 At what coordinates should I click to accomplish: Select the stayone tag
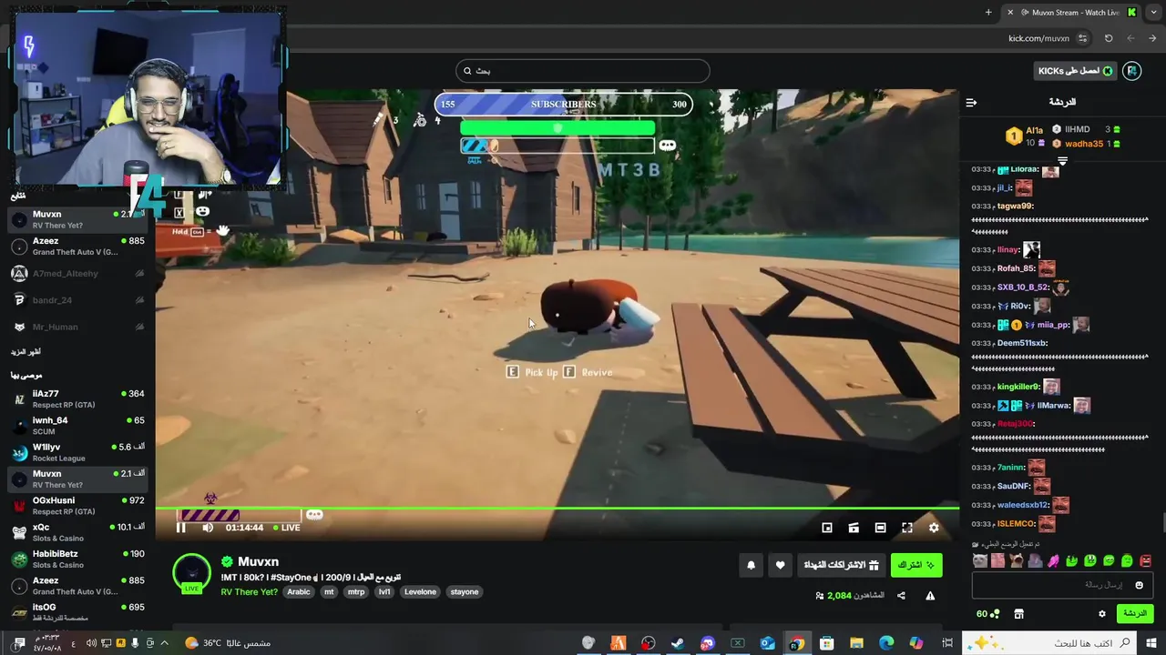[465, 592]
